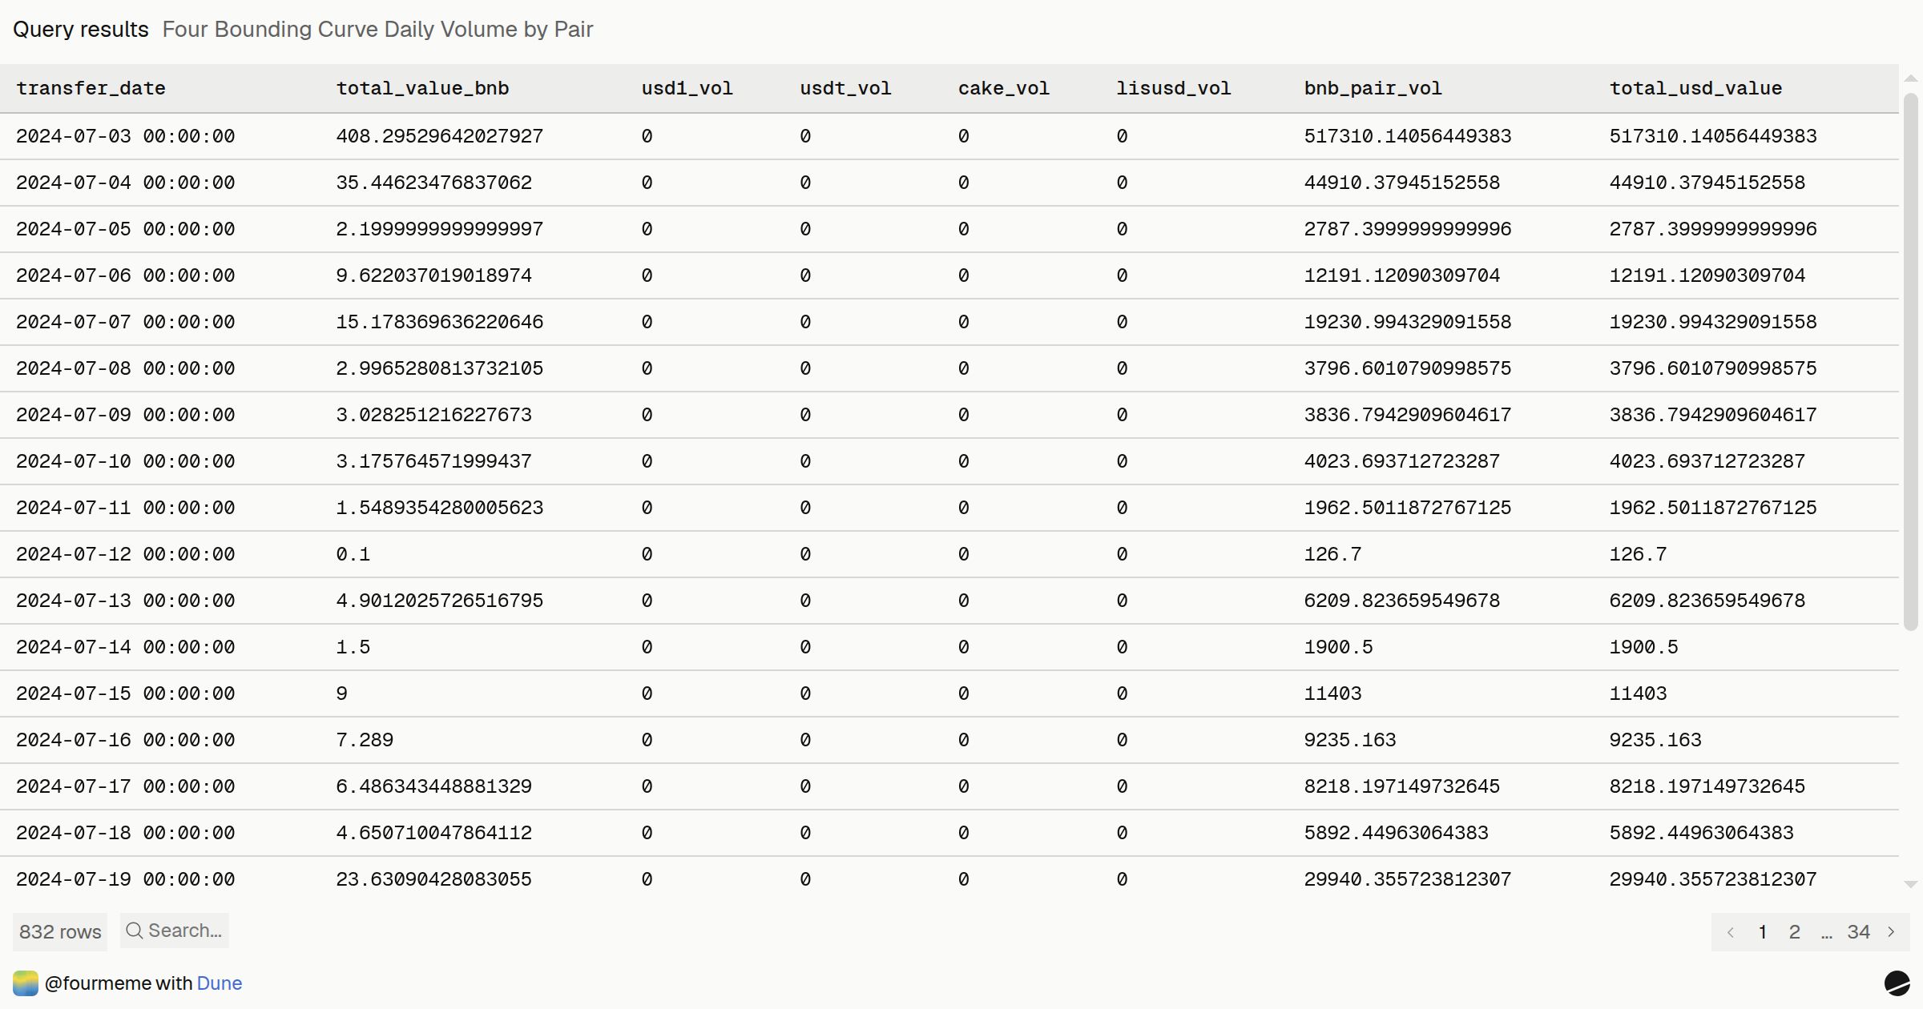Sort by bnb_pair_vol column header
1923x1009 pixels.
[x=1373, y=88]
